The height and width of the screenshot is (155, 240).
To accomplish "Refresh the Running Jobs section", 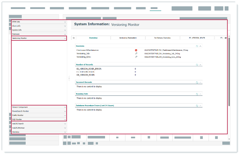I will point(197,94).
